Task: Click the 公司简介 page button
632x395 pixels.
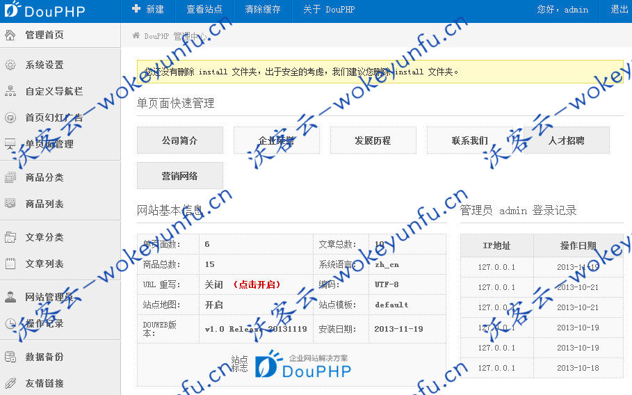Action: [180, 140]
